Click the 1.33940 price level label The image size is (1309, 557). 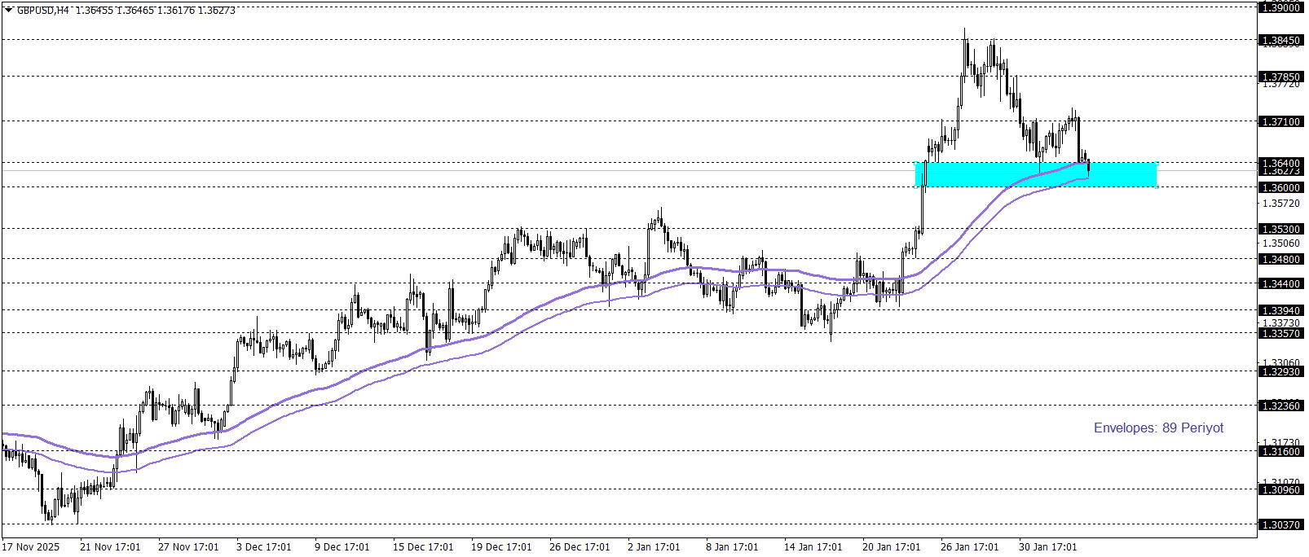tap(1280, 310)
